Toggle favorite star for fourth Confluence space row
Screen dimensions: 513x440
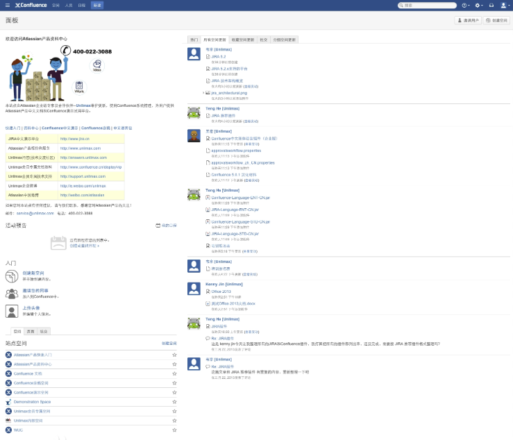[174, 383]
